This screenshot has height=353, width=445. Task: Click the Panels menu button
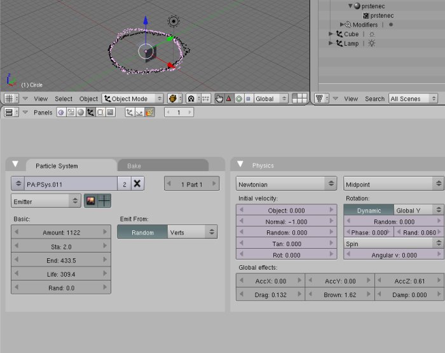pos(43,113)
